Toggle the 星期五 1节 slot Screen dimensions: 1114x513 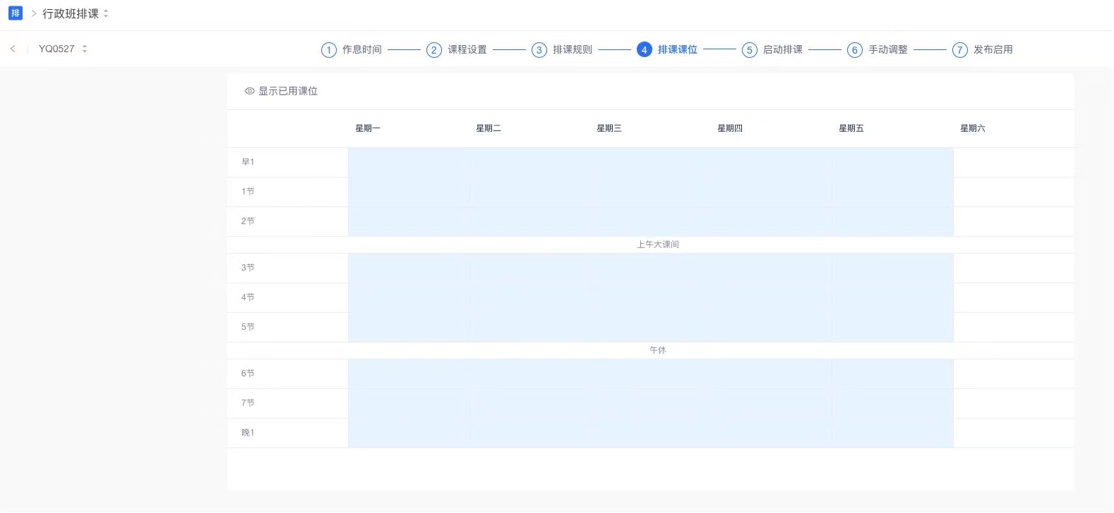892,192
